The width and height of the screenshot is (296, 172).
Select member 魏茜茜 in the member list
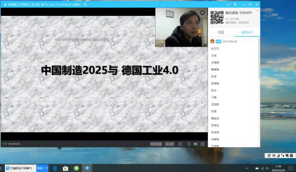(x=215, y=69)
